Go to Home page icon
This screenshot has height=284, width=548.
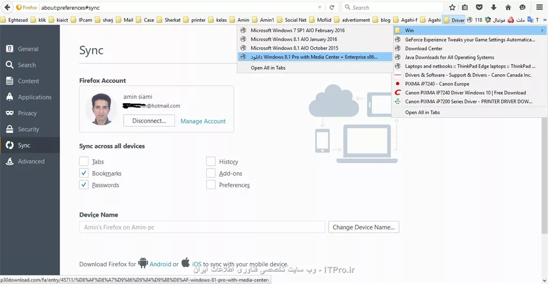(508, 7)
